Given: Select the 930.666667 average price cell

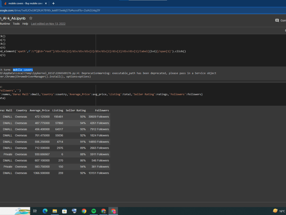Looking at the screenshot, I should pos(42,154).
